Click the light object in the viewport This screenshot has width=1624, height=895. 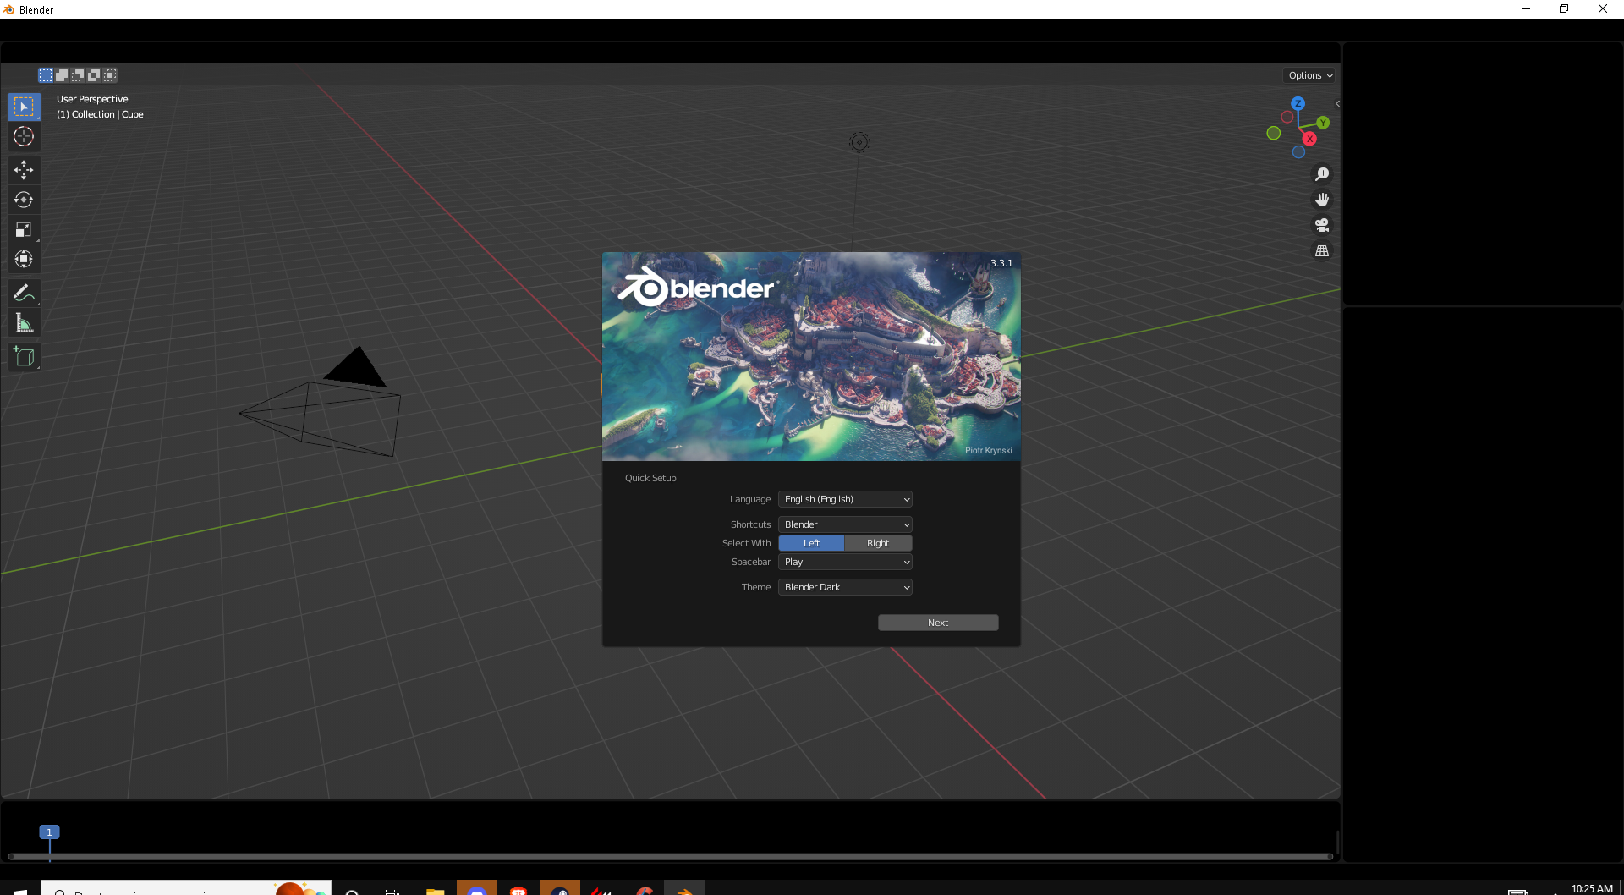(859, 142)
